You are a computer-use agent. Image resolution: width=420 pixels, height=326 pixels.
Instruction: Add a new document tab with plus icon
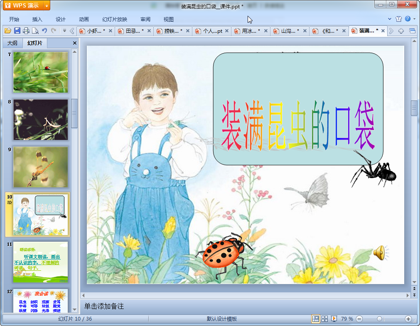tap(401, 31)
